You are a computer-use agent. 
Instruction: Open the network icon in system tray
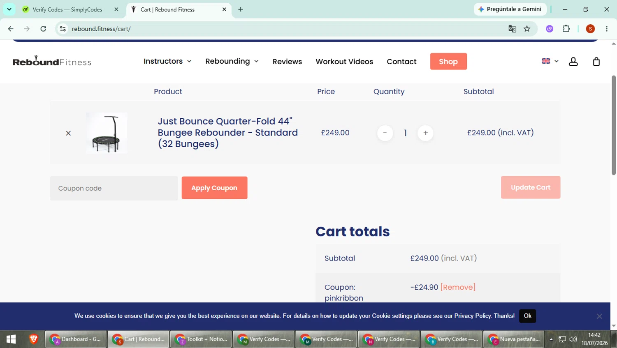562,339
